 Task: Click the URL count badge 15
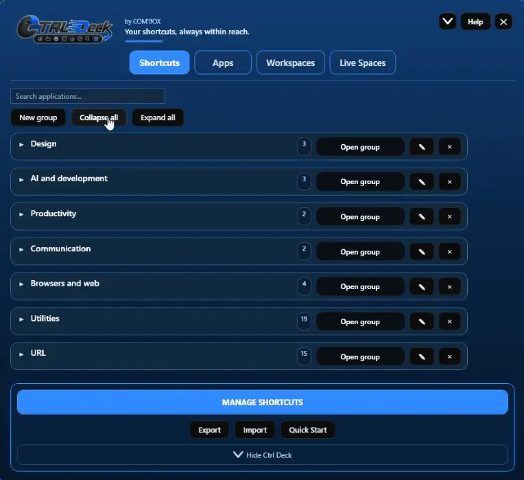(304, 356)
